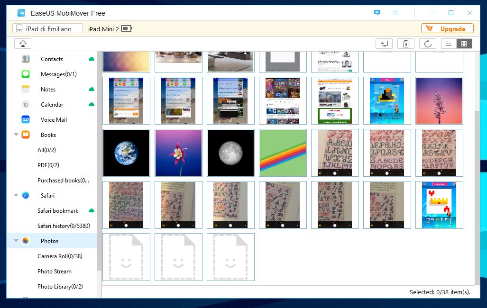Select the Earth photo thumbnail
Image resolution: width=487 pixels, height=308 pixels.
[126, 153]
